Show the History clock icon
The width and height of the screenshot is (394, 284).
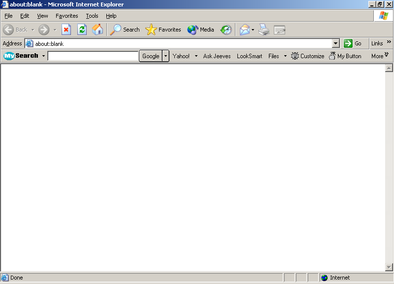pos(226,30)
